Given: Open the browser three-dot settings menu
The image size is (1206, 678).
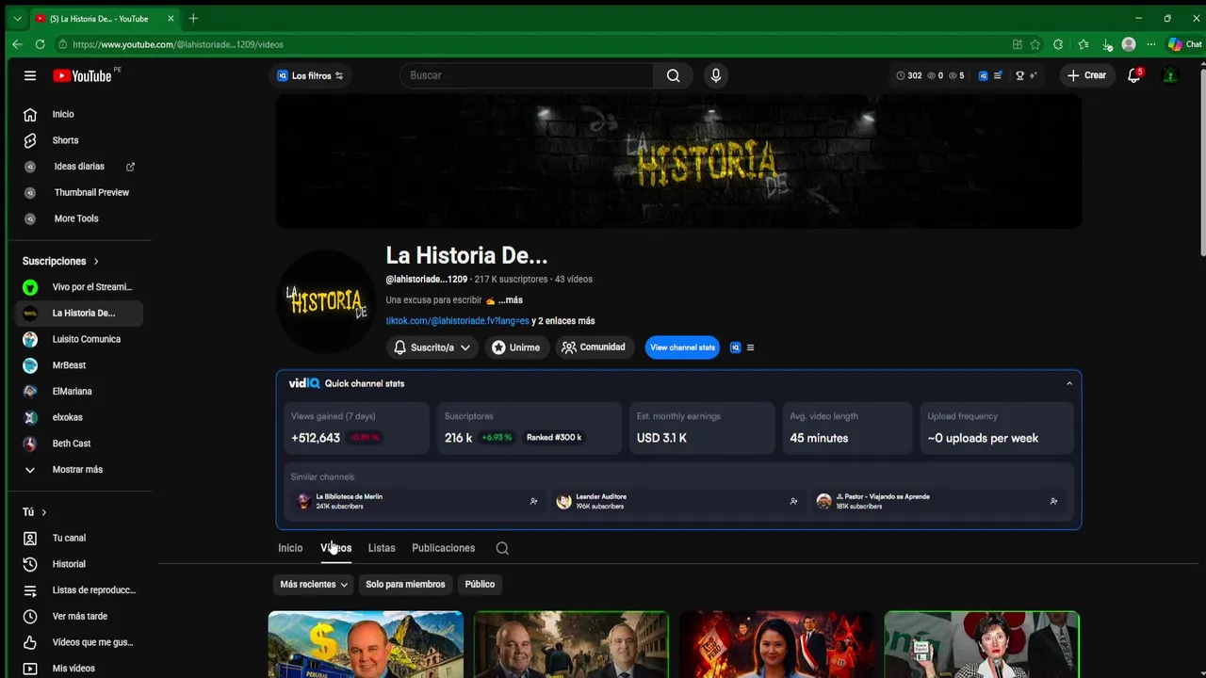Looking at the screenshot, I should coord(1150,44).
